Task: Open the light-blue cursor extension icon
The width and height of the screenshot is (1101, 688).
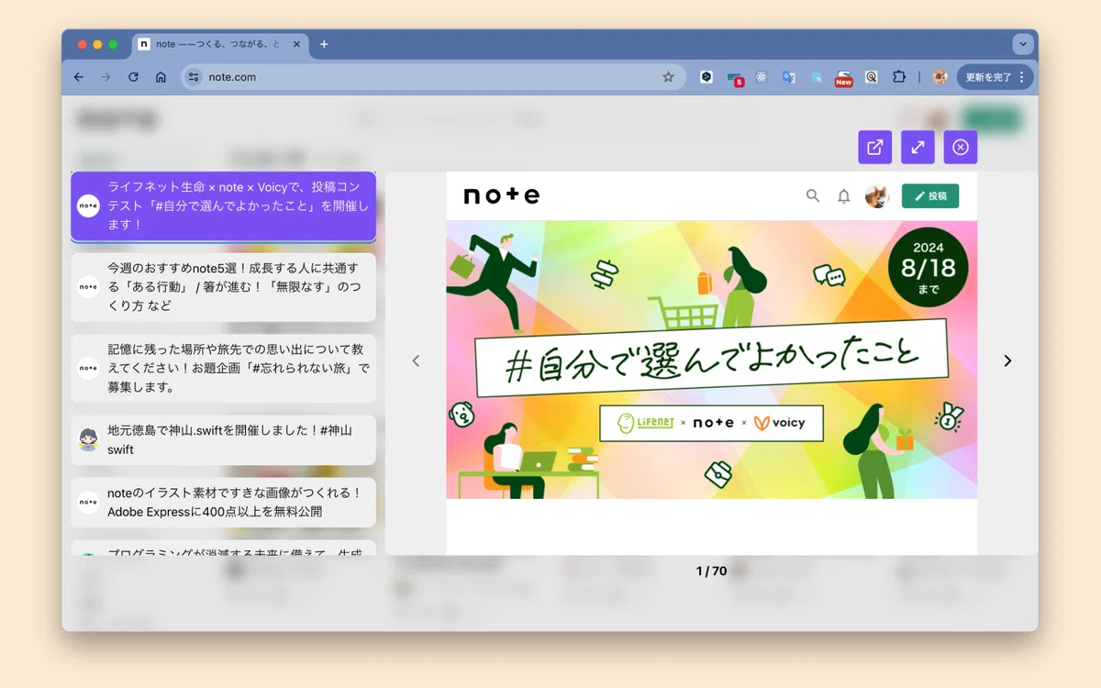Action: [816, 77]
